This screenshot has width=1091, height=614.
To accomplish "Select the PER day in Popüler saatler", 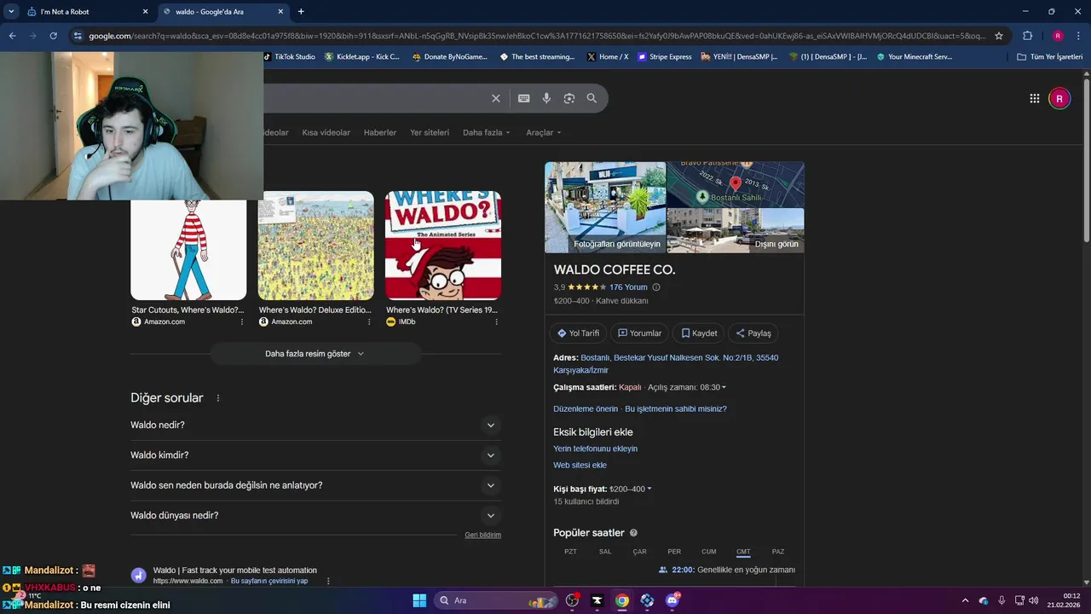I will (674, 552).
